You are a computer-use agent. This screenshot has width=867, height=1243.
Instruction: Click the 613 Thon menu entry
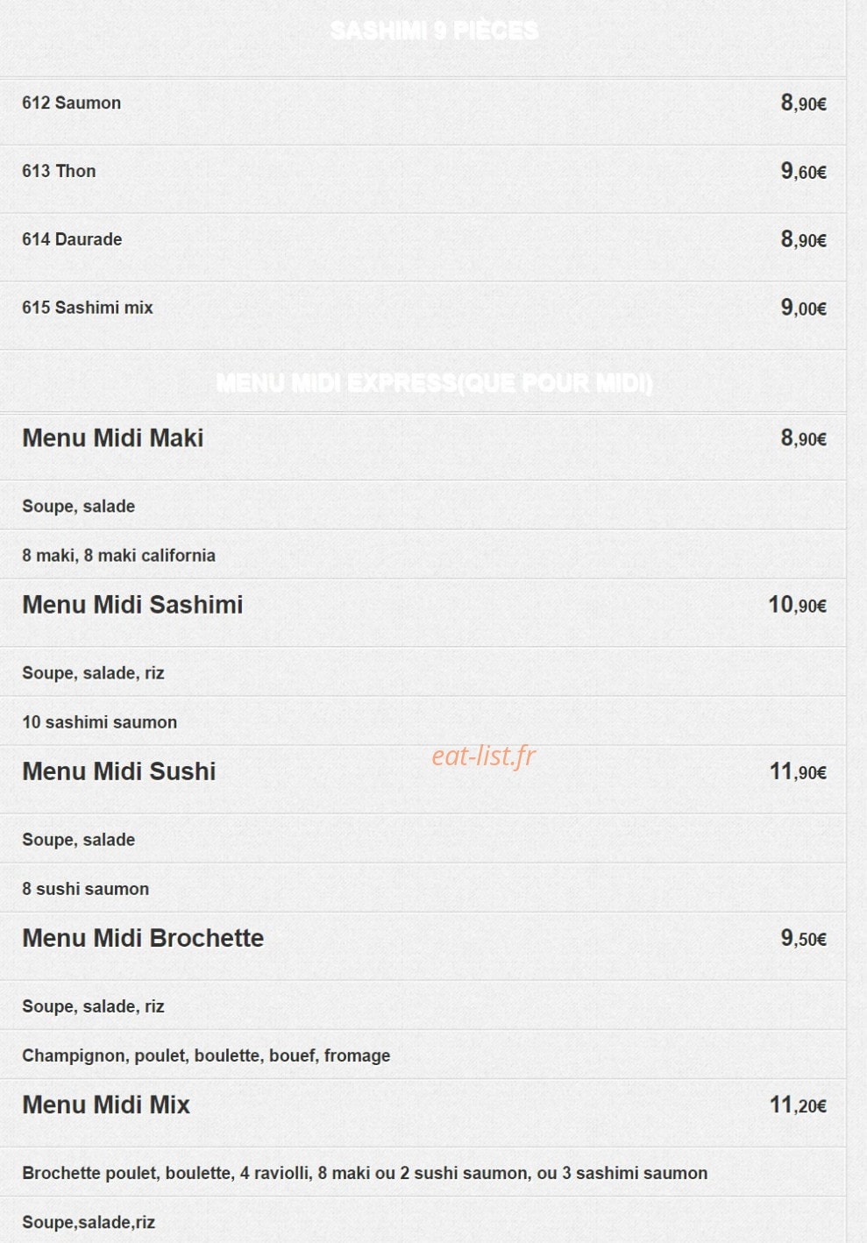[x=59, y=171]
